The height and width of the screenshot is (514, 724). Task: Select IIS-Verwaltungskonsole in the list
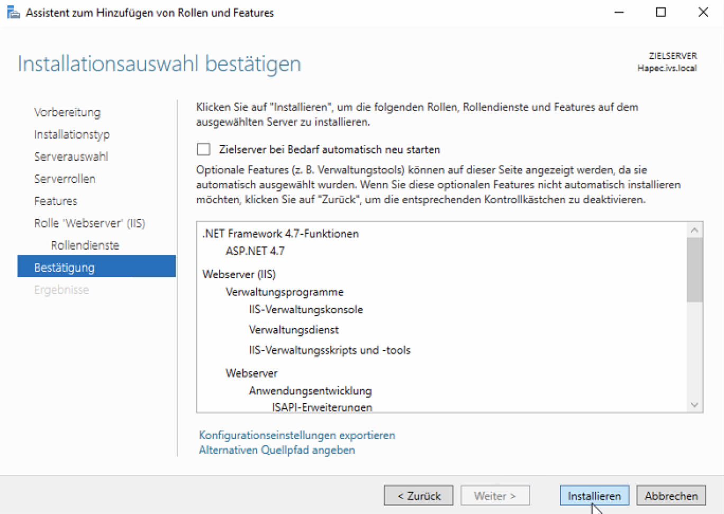pyautogui.click(x=306, y=309)
